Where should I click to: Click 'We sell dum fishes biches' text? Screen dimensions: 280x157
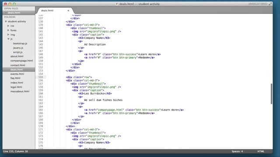point(103,100)
